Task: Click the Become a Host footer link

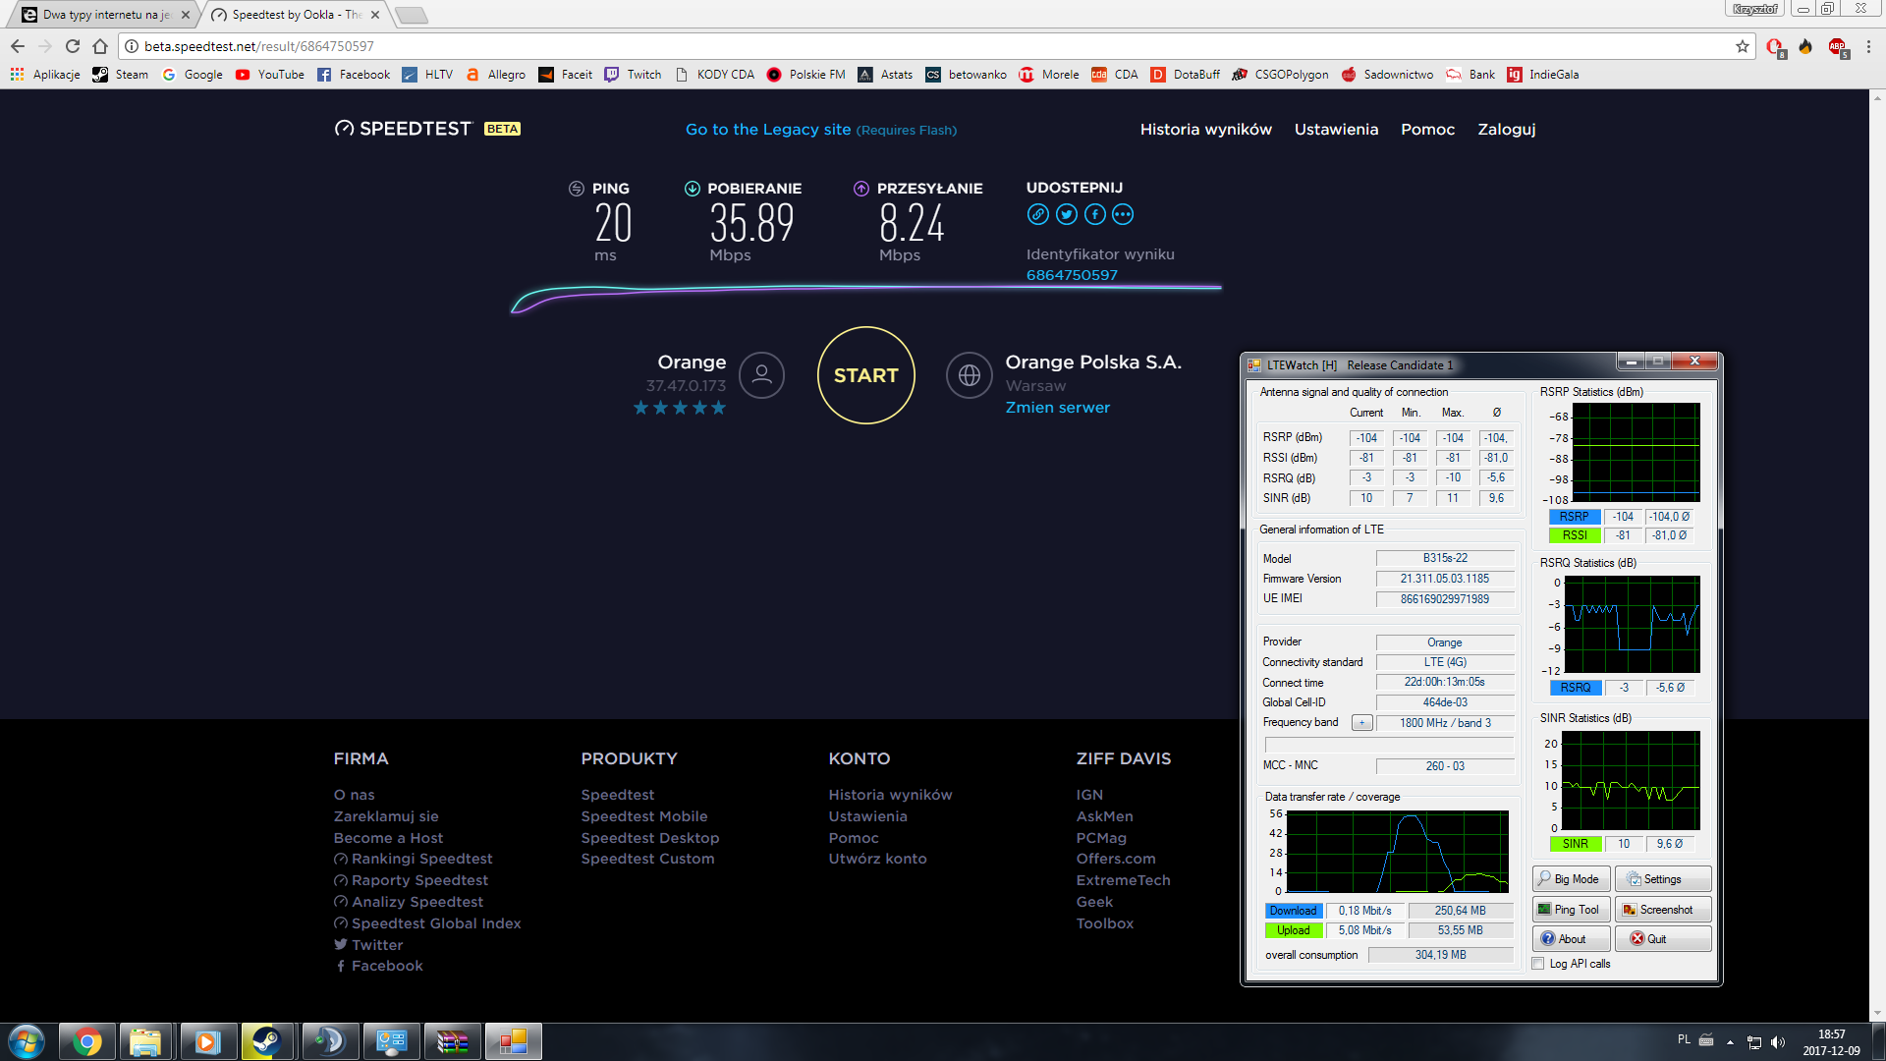Action: pyautogui.click(x=388, y=838)
